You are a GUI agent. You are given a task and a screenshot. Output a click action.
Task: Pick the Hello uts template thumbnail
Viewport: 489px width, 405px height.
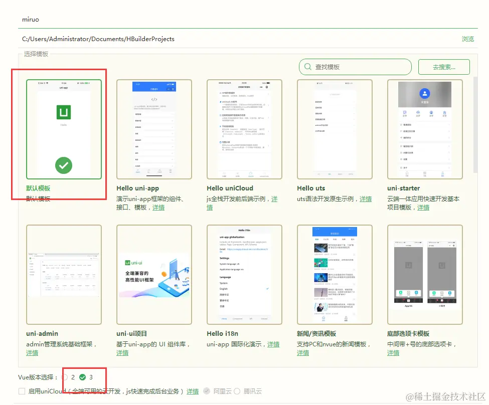click(x=335, y=129)
